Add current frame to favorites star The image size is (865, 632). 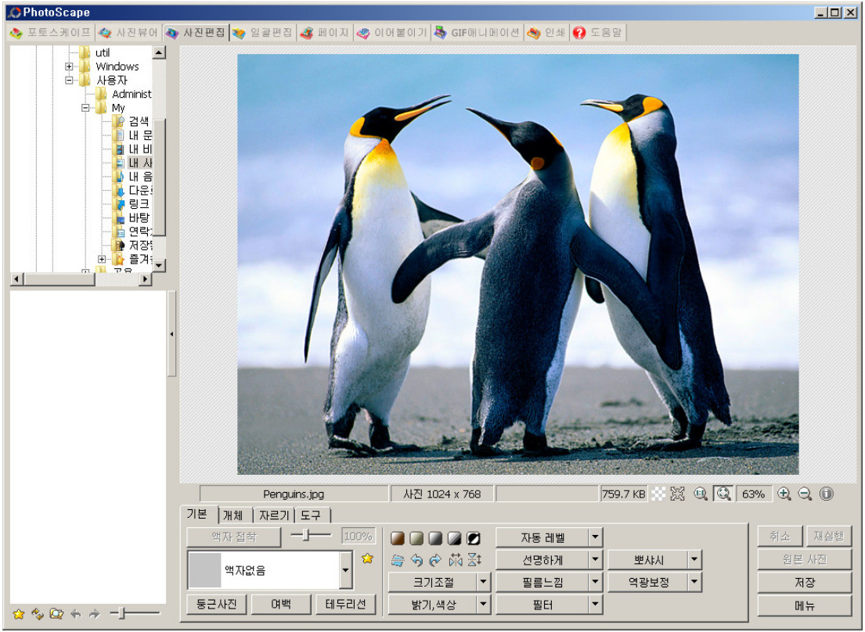(x=367, y=558)
